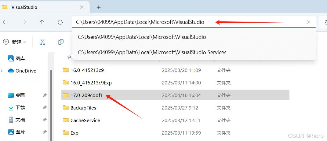Click the 16.0_415213c9 folder icon
The image size is (327, 141).
[66, 70]
